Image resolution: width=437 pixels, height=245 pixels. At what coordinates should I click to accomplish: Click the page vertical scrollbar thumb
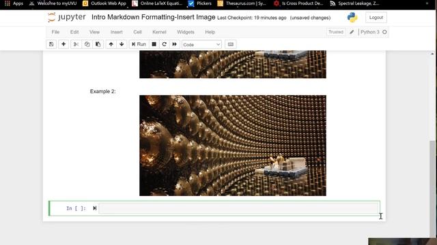(432, 189)
